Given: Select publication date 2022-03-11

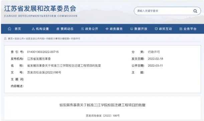Looking at the screenshot, I should coord(155,66).
